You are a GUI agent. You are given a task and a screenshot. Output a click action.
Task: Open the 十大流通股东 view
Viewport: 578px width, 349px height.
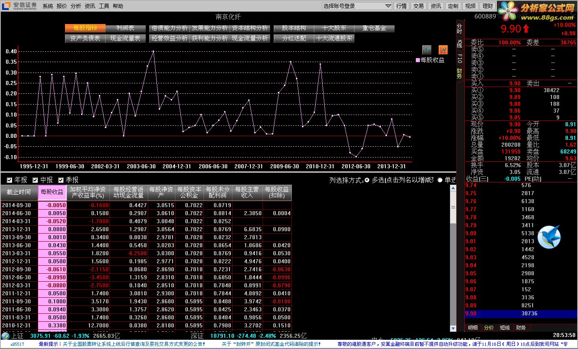click(334, 38)
